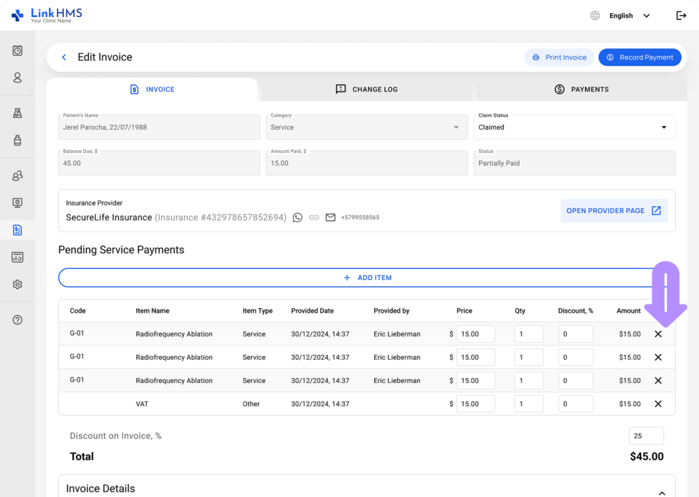
Task: Open the pharmacy bottle sidebar icon
Action: (x=17, y=140)
